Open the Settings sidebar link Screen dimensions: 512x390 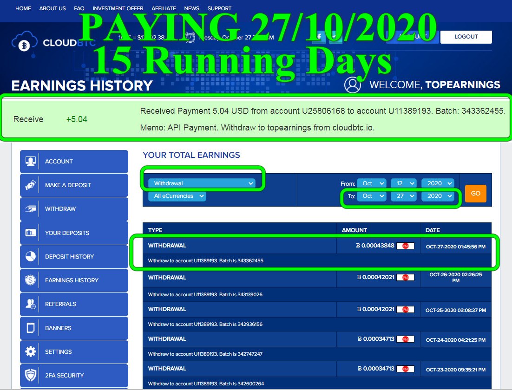[74, 351]
